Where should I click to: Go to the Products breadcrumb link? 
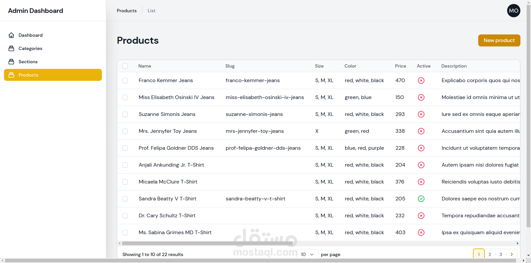[x=126, y=11]
